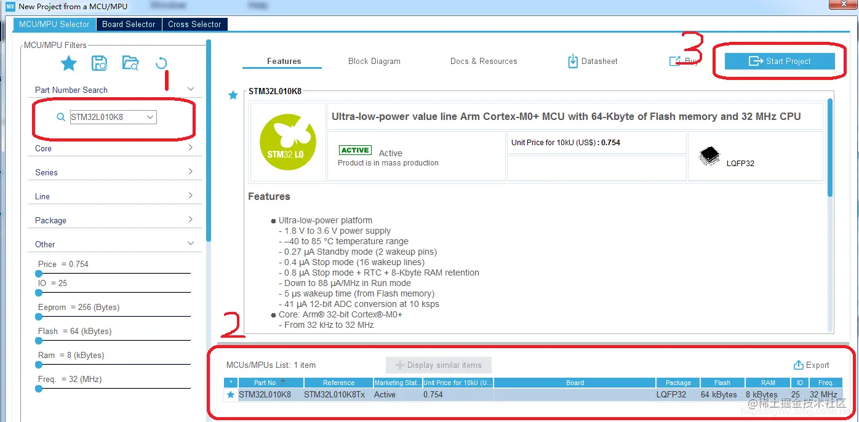Click the Export button
859x422 pixels.
pos(812,365)
